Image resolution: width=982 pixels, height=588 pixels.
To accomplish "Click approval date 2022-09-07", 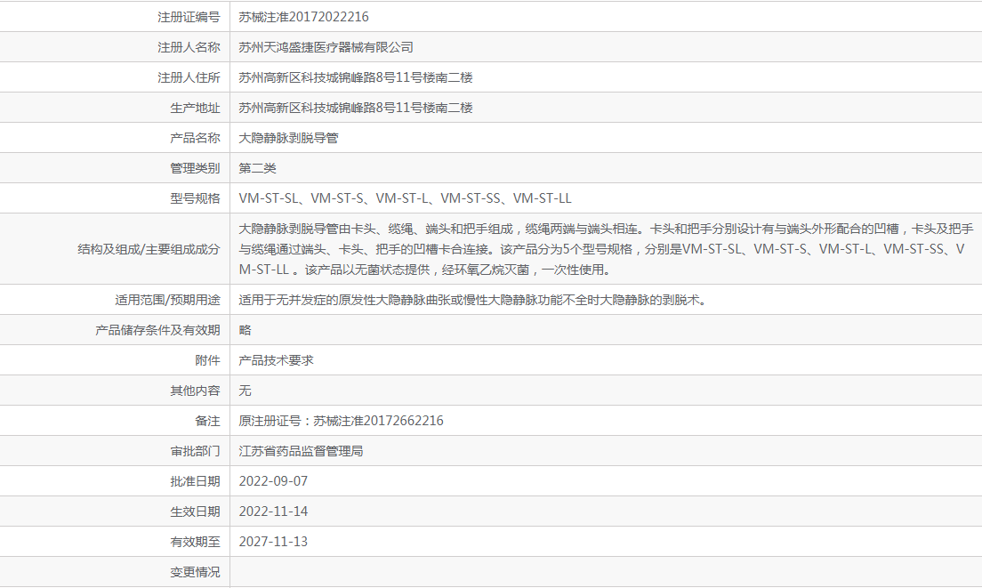I will [273, 481].
